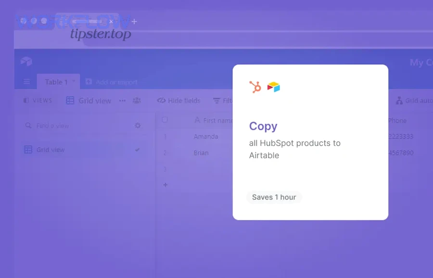Click inside the Find a view search field
This screenshot has height=278, width=433.
pyautogui.click(x=53, y=126)
